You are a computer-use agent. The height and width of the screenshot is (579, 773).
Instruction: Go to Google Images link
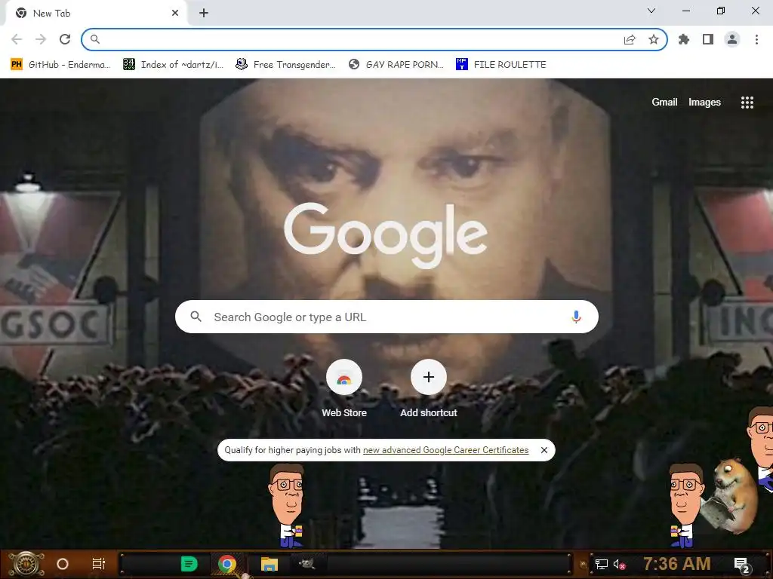tap(704, 102)
